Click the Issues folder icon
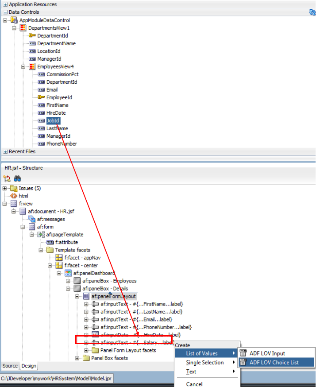 pos(14,188)
